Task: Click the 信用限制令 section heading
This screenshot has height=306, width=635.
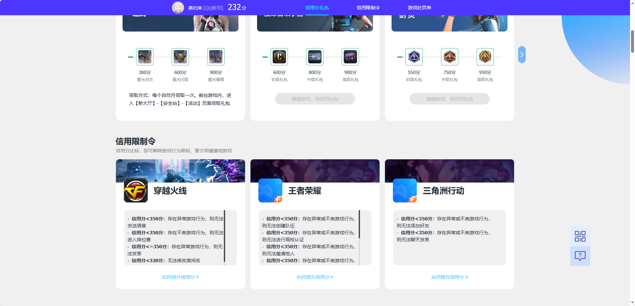Action: click(136, 141)
